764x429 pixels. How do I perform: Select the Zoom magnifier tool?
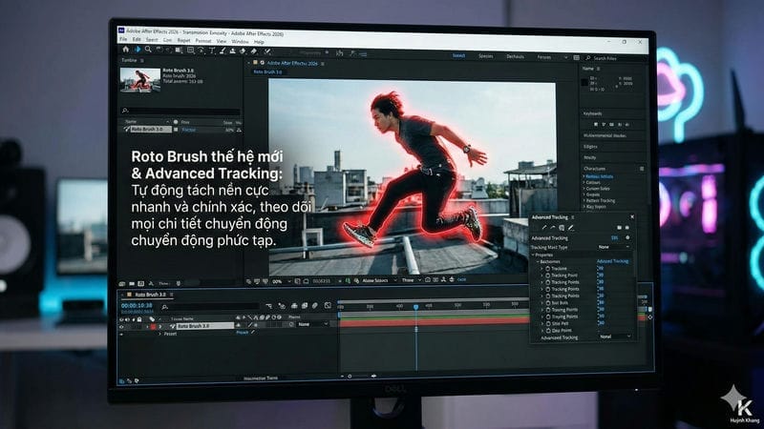point(148,50)
